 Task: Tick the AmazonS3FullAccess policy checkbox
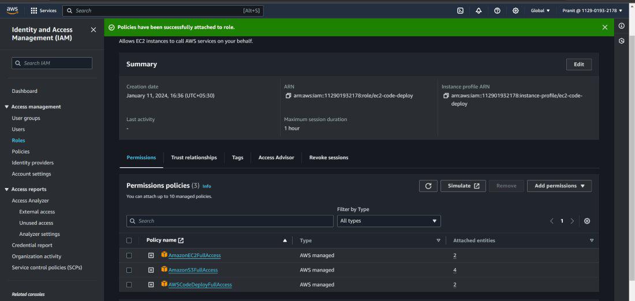tap(129, 270)
